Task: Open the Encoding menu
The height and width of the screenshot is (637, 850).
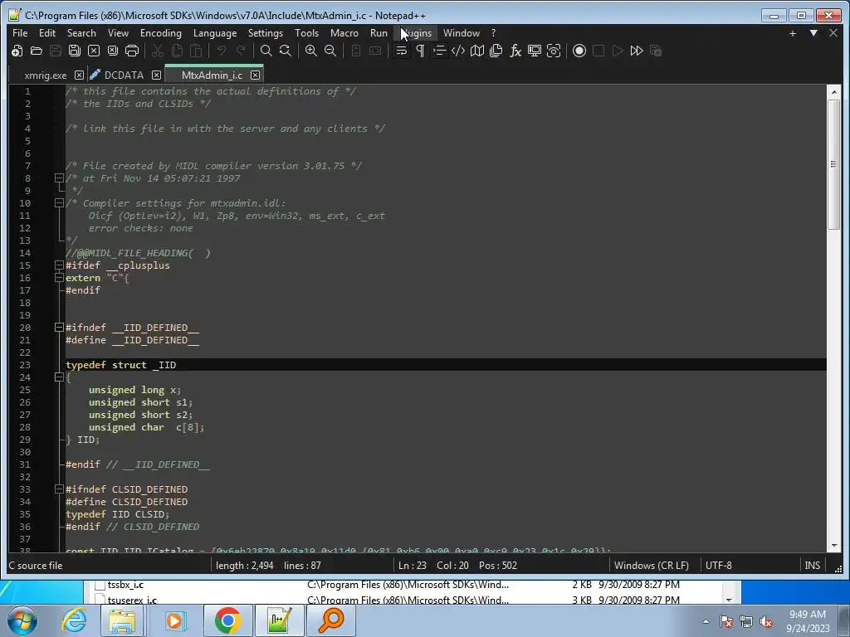Action: [160, 33]
